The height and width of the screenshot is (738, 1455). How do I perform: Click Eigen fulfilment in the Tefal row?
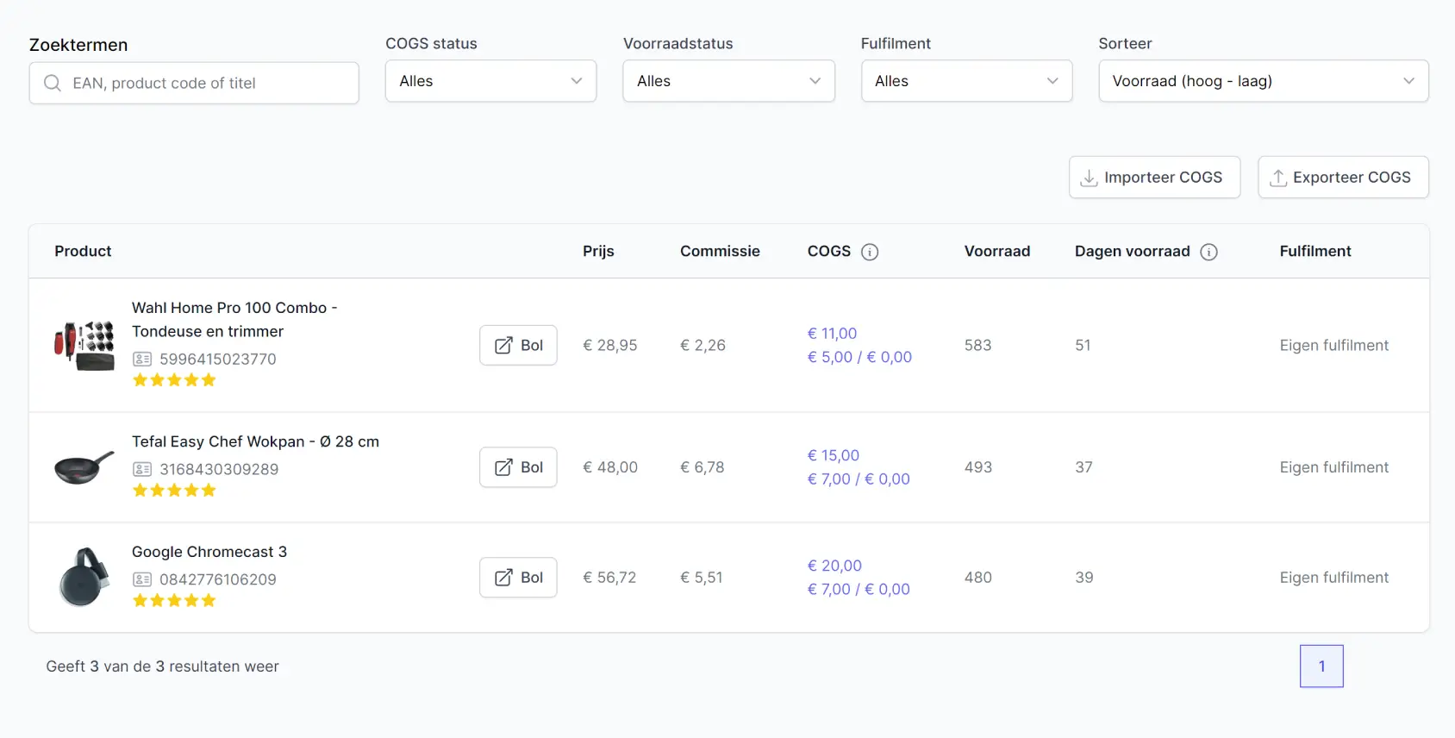point(1334,467)
